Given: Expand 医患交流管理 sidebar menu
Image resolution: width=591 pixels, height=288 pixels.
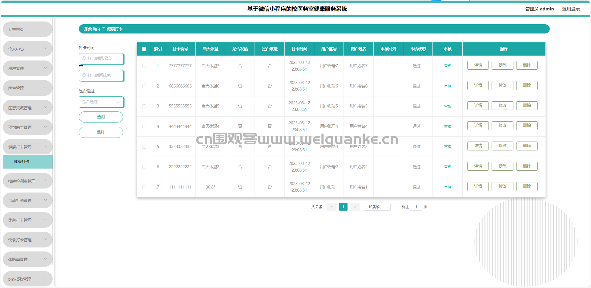Looking at the screenshot, I should coord(27,107).
